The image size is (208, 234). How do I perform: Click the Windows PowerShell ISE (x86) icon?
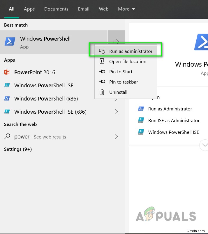tap(7, 112)
